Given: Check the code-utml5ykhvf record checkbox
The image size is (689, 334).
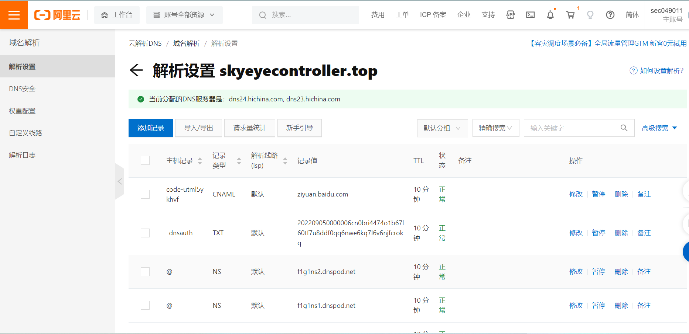Looking at the screenshot, I should (x=145, y=194).
